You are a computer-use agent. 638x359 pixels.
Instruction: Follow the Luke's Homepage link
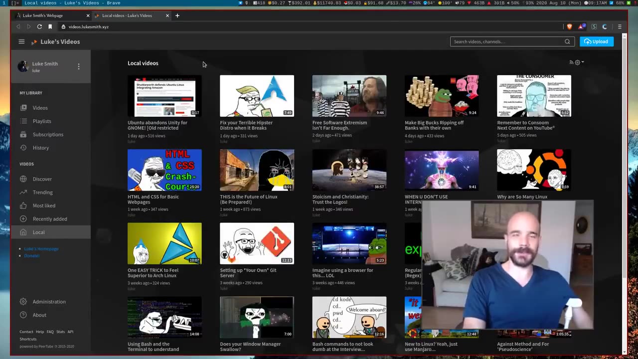(41, 248)
